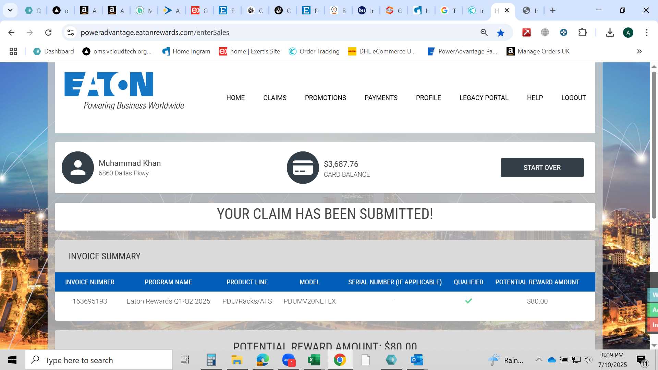The height and width of the screenshot is (370, 658).
Task: Open site information icon in address bar
Action: point(71,33)
